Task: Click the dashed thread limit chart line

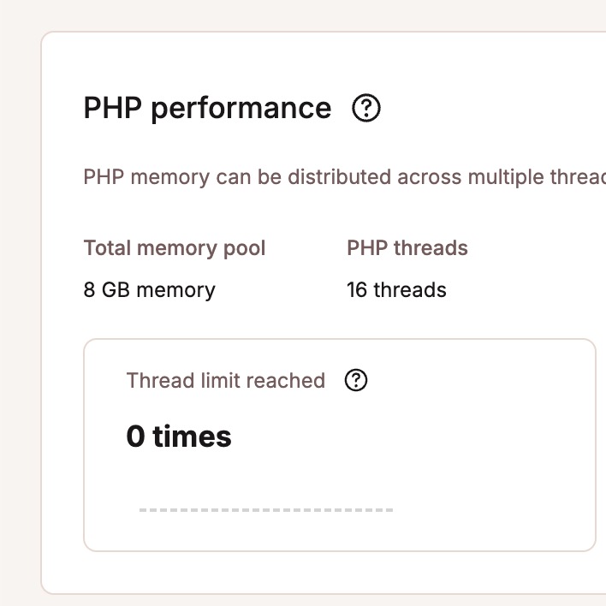Action: coord(265,511)
